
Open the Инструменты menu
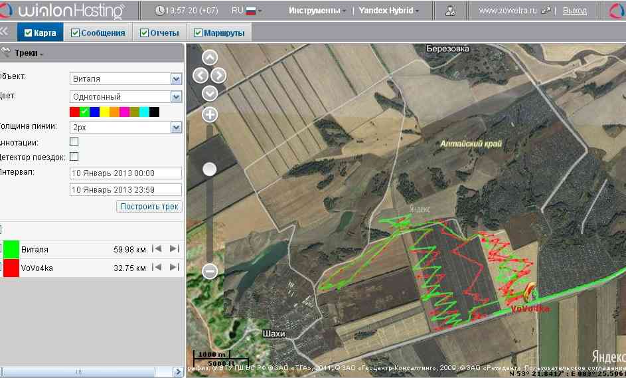click(317, 11)
